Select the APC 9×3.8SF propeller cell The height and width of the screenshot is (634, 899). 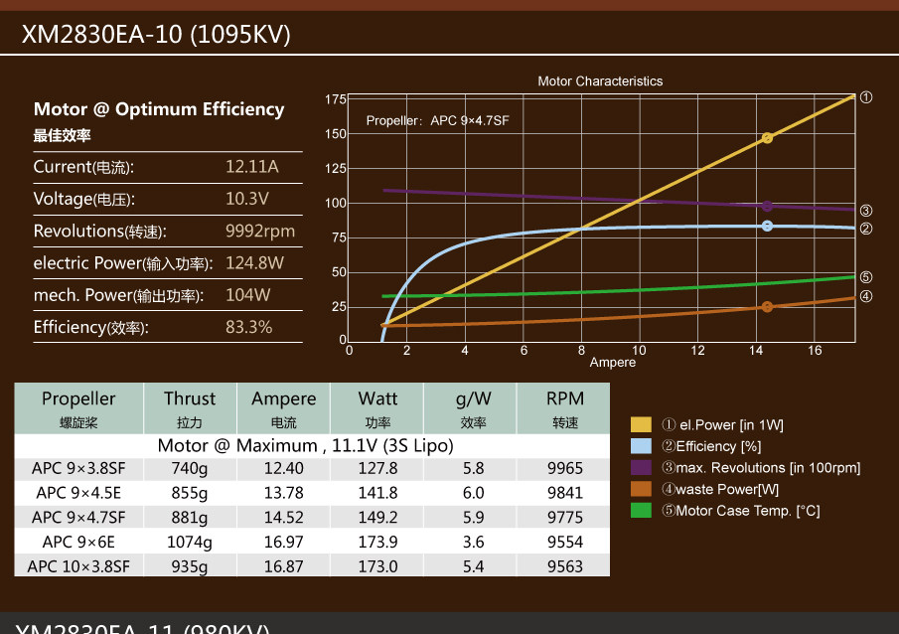click(x=78, y=469)
